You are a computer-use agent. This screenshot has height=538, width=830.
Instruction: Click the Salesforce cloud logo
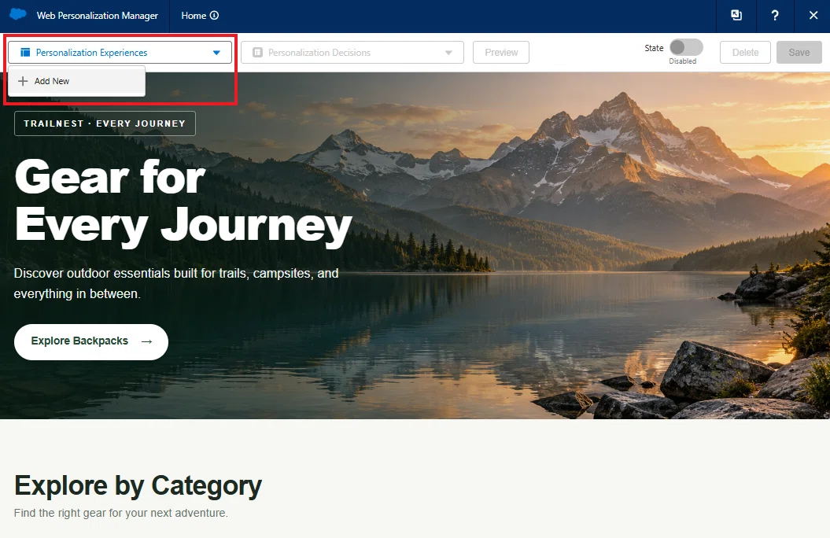[x=18, y=14]
